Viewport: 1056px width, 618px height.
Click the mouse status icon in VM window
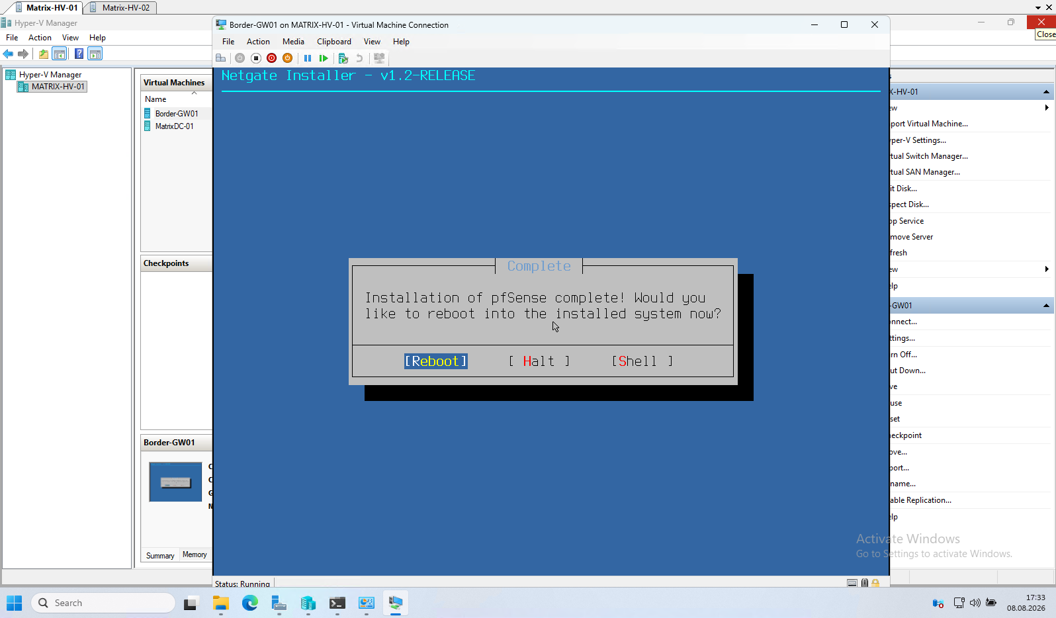coord(864,583)
